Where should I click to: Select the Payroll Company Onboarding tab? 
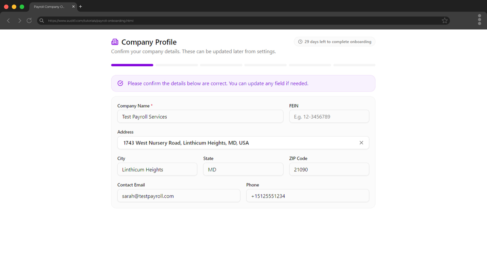49,7
